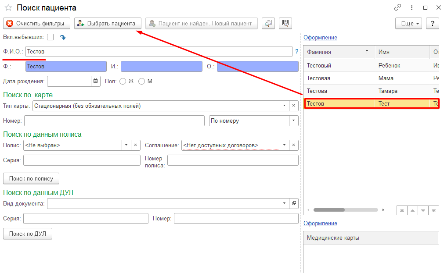The image size is (444, 273).
Task: Open help with the ? button
Action: pyautogui.click(x=433, y=24)
